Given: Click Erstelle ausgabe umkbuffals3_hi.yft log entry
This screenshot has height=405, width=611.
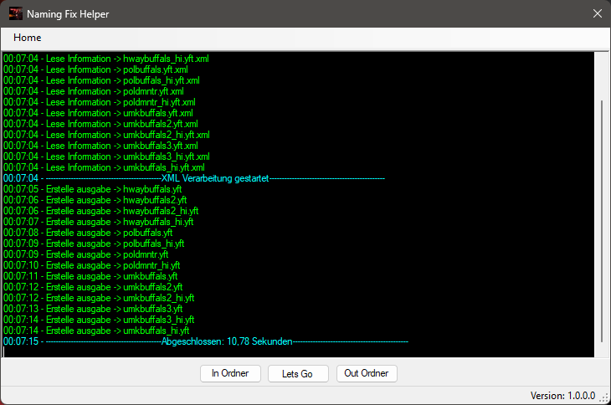Looking at the screenshot, I should tap(99, 320).
